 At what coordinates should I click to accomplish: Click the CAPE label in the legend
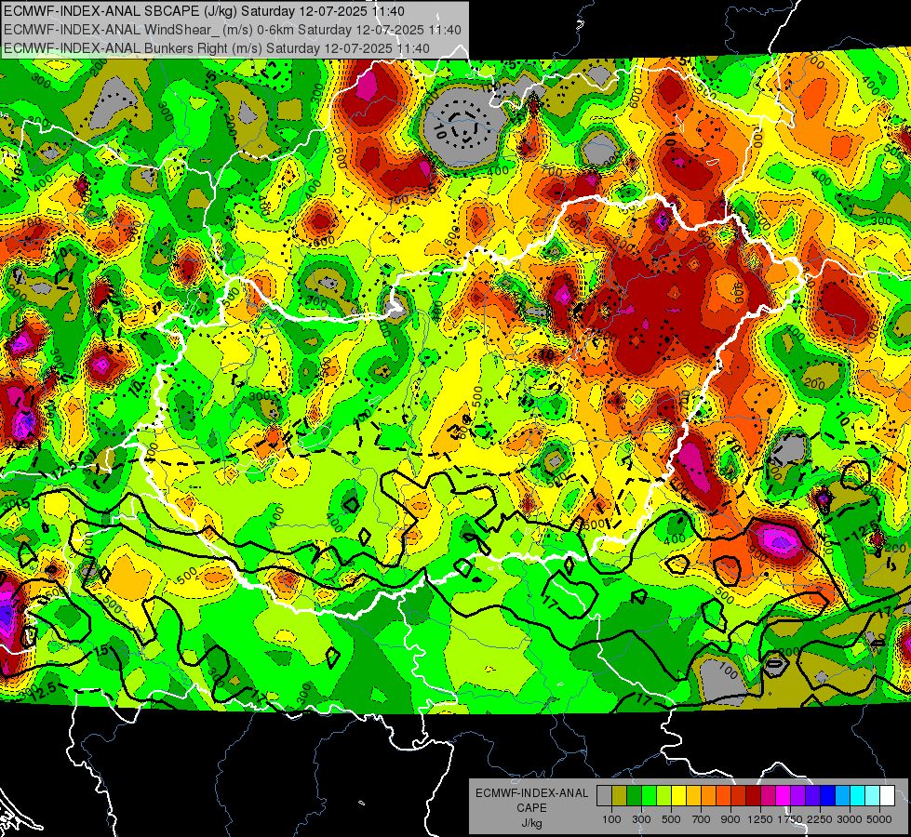(x=531, y=807)
